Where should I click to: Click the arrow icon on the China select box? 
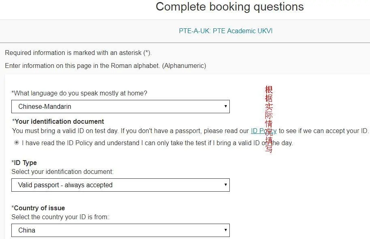(x=226, y=230)
